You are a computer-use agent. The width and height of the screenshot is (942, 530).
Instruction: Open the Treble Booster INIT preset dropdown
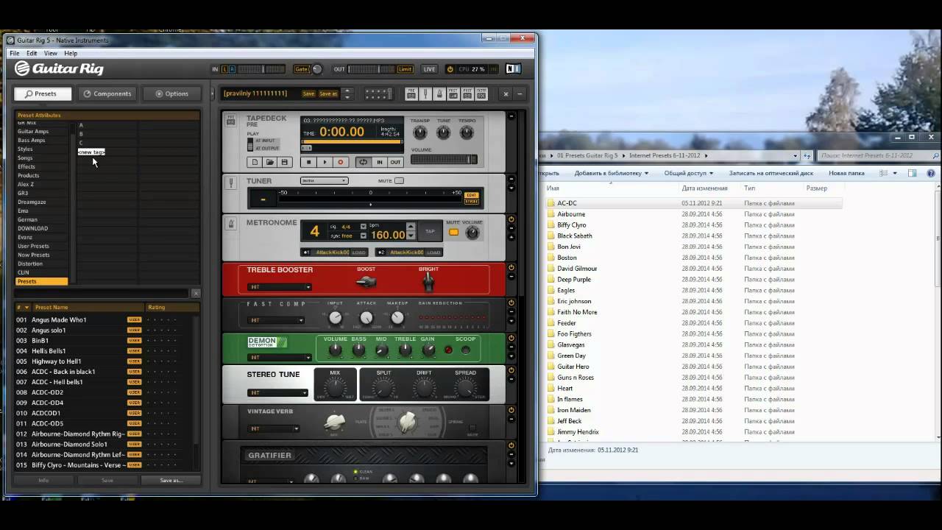point(280,287)
